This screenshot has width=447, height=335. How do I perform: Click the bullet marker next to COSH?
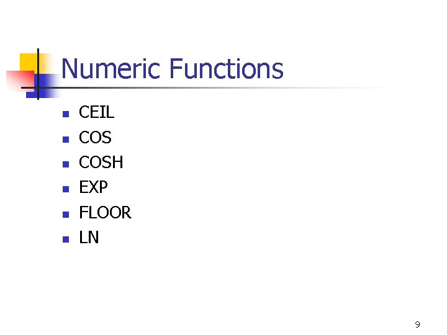click(64, 164)
